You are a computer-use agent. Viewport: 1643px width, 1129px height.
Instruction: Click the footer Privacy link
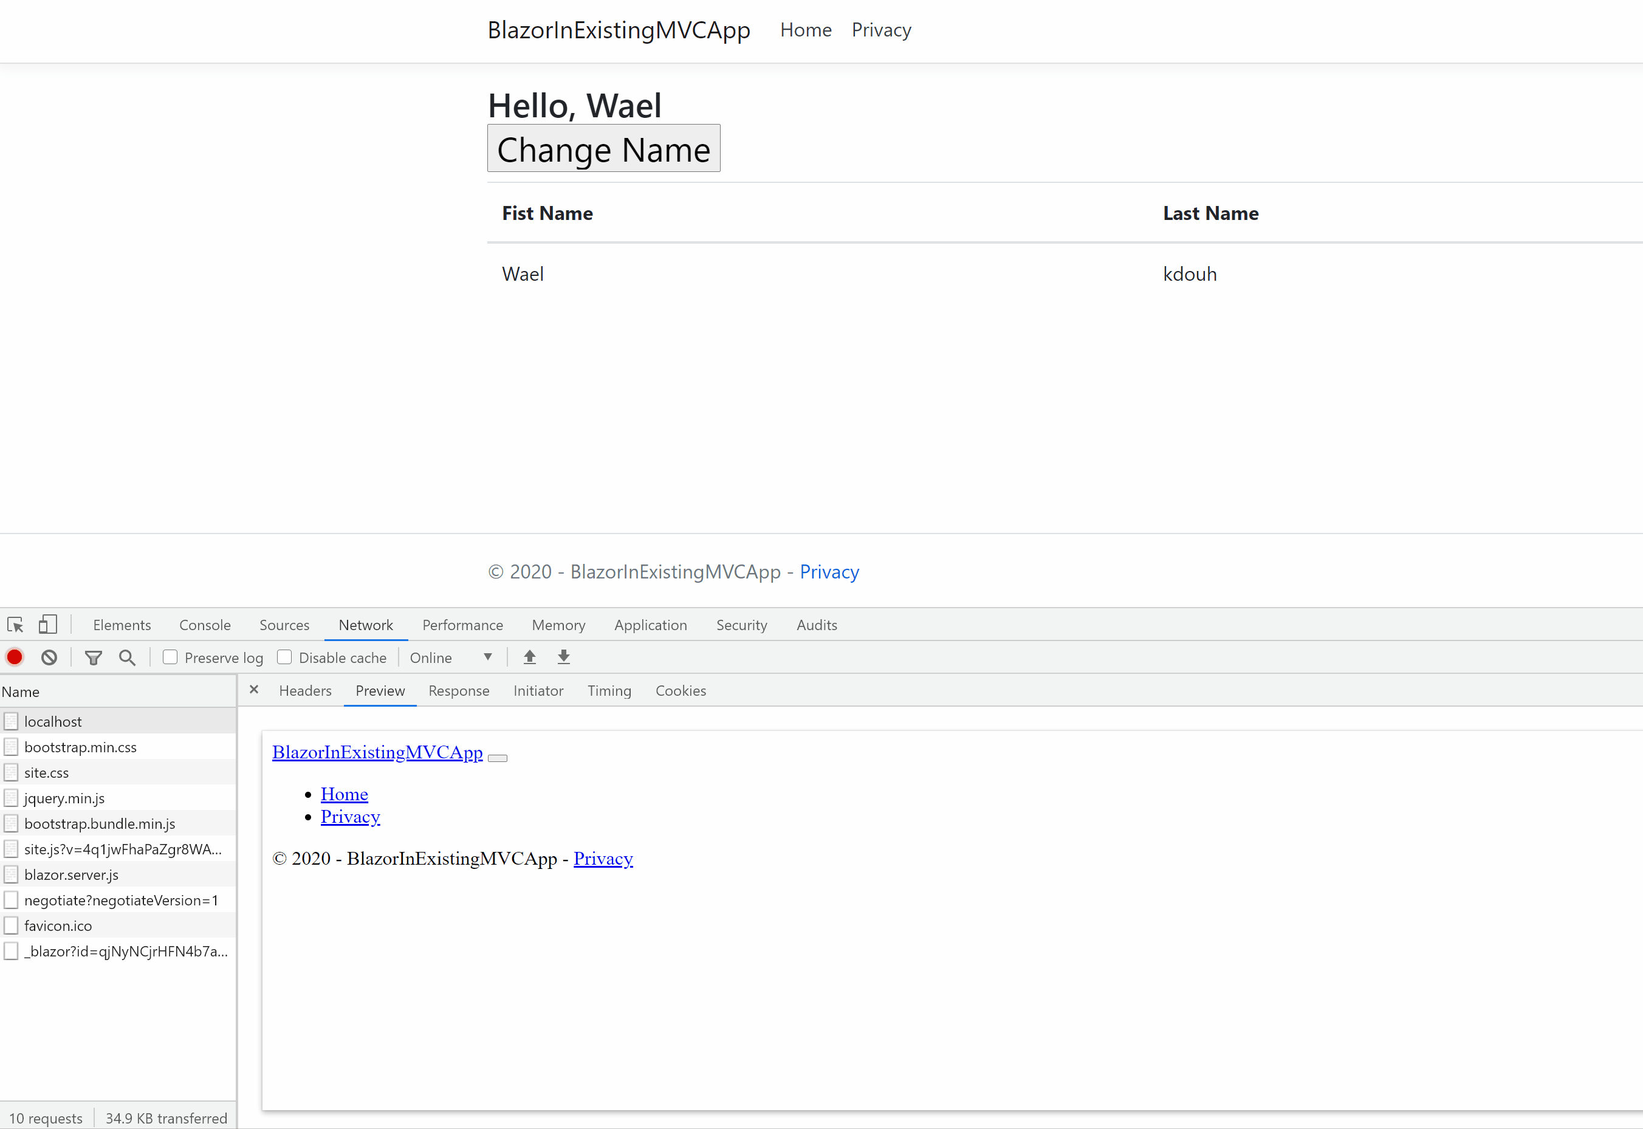point(829,572)
